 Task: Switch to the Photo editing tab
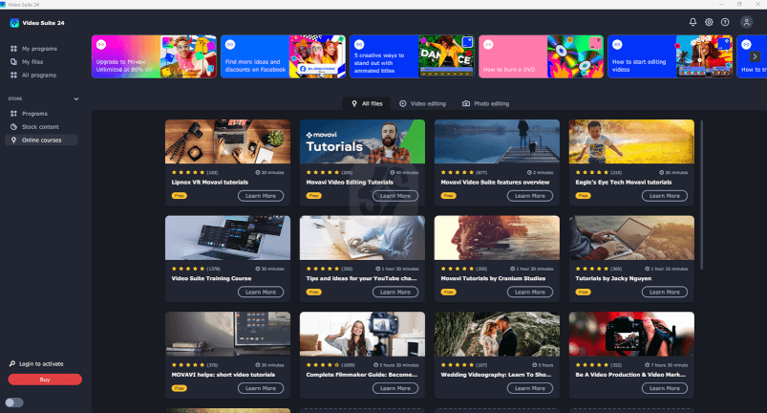(x=485, y=104)
